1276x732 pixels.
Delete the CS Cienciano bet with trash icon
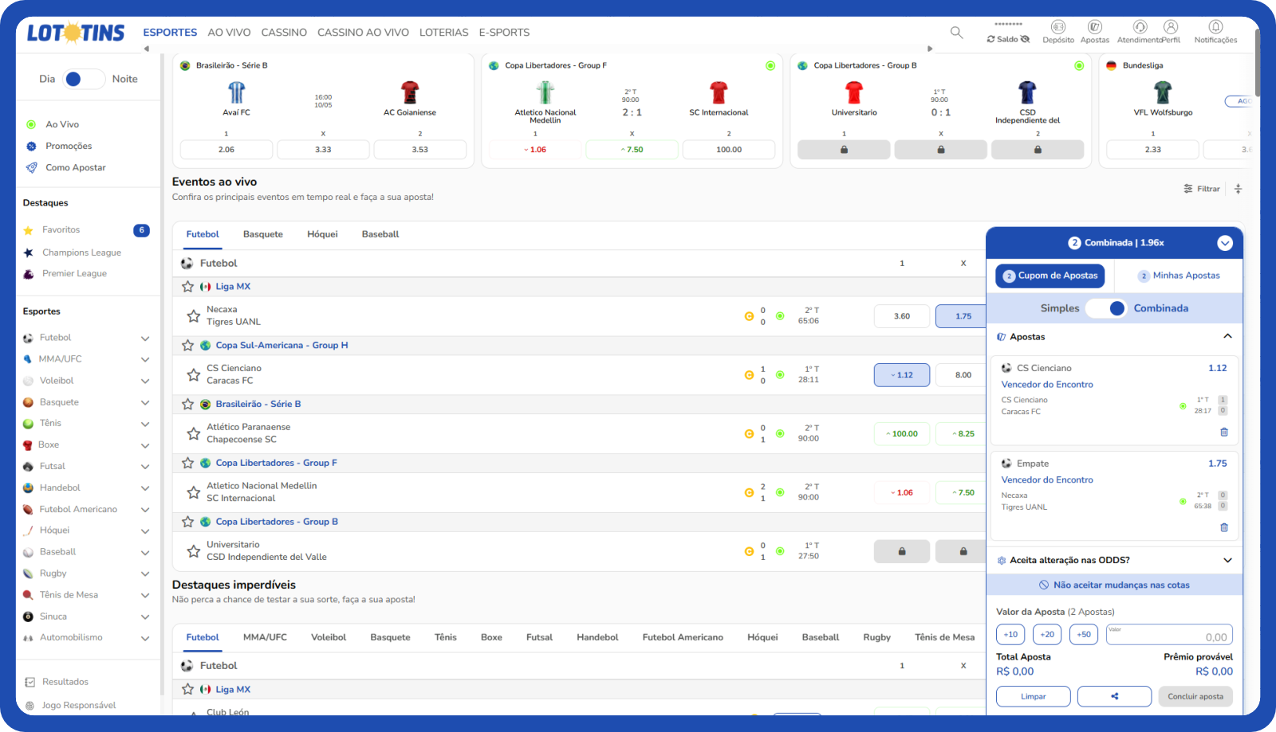(1224, 433)
